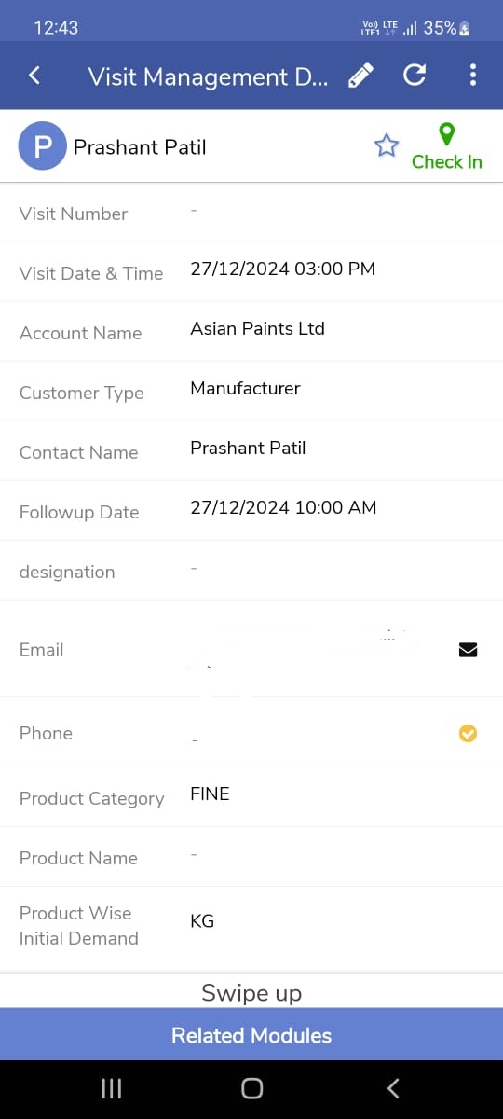
Task: Tap the yellow checkmark beside Phone
Action: (x=469, y=734)
